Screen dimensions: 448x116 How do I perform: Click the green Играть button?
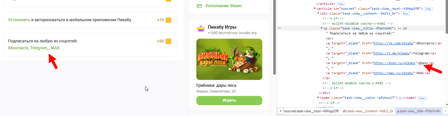(229, 101)
